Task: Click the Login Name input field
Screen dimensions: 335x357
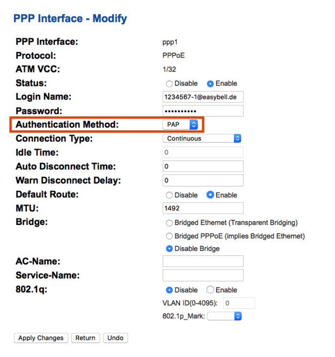Action: (x=203, y=97)
